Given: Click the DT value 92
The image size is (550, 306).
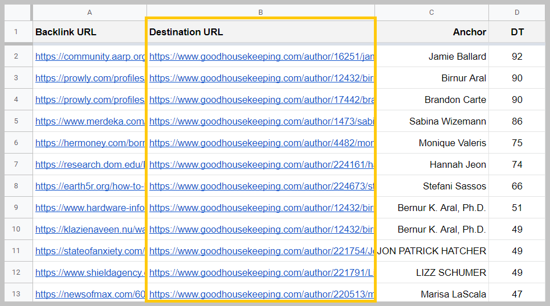Looking at the screenshot, I should click(x=517, y=56).
